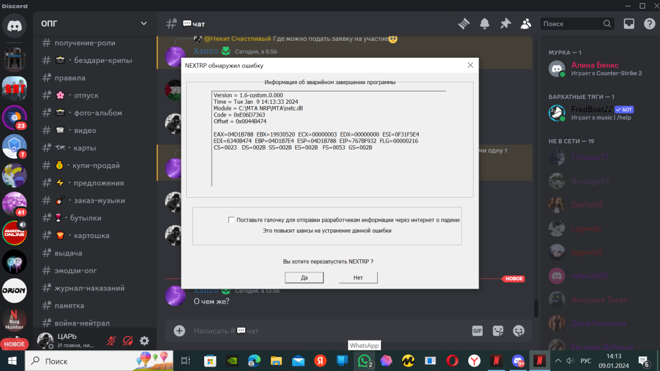
Task: Close the NEXTRP error dialog
Action: [470, 65]
